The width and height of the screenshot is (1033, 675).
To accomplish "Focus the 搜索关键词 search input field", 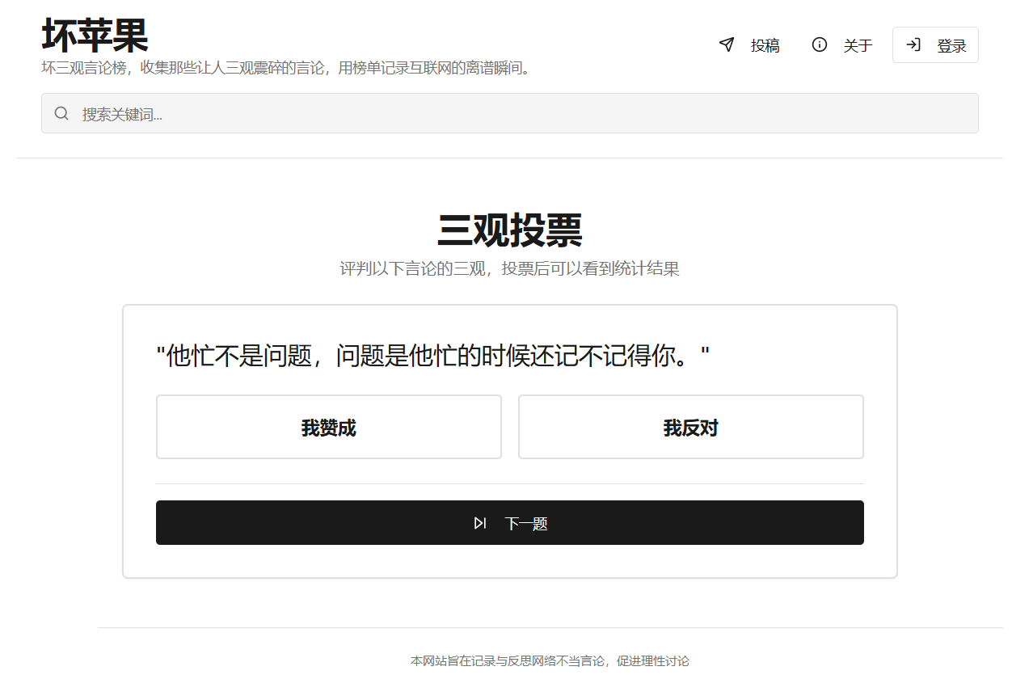I will pyautogui.click(x=517, y=114).
